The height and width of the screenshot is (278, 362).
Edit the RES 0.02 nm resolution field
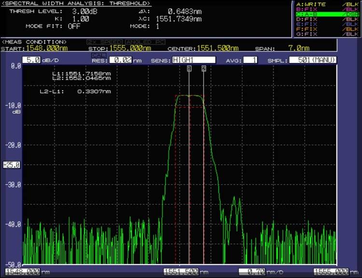click(x=121, y=60)
